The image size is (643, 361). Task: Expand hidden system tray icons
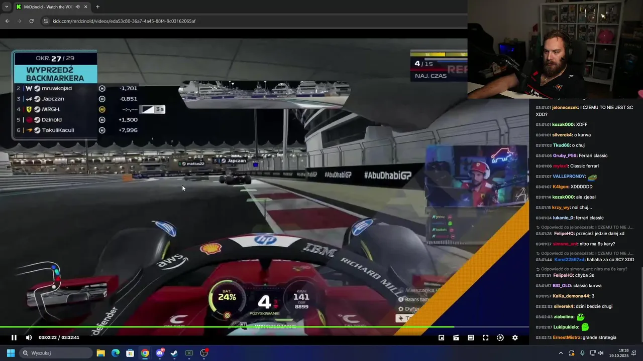[561, 353]
